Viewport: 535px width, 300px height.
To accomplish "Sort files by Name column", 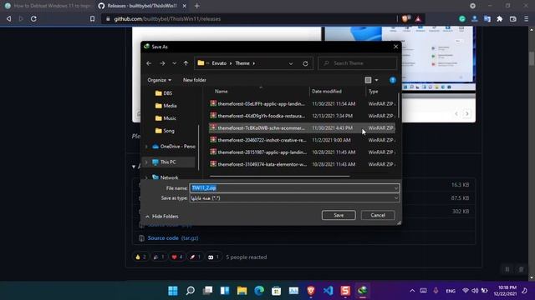I will (x=221, y=91).
